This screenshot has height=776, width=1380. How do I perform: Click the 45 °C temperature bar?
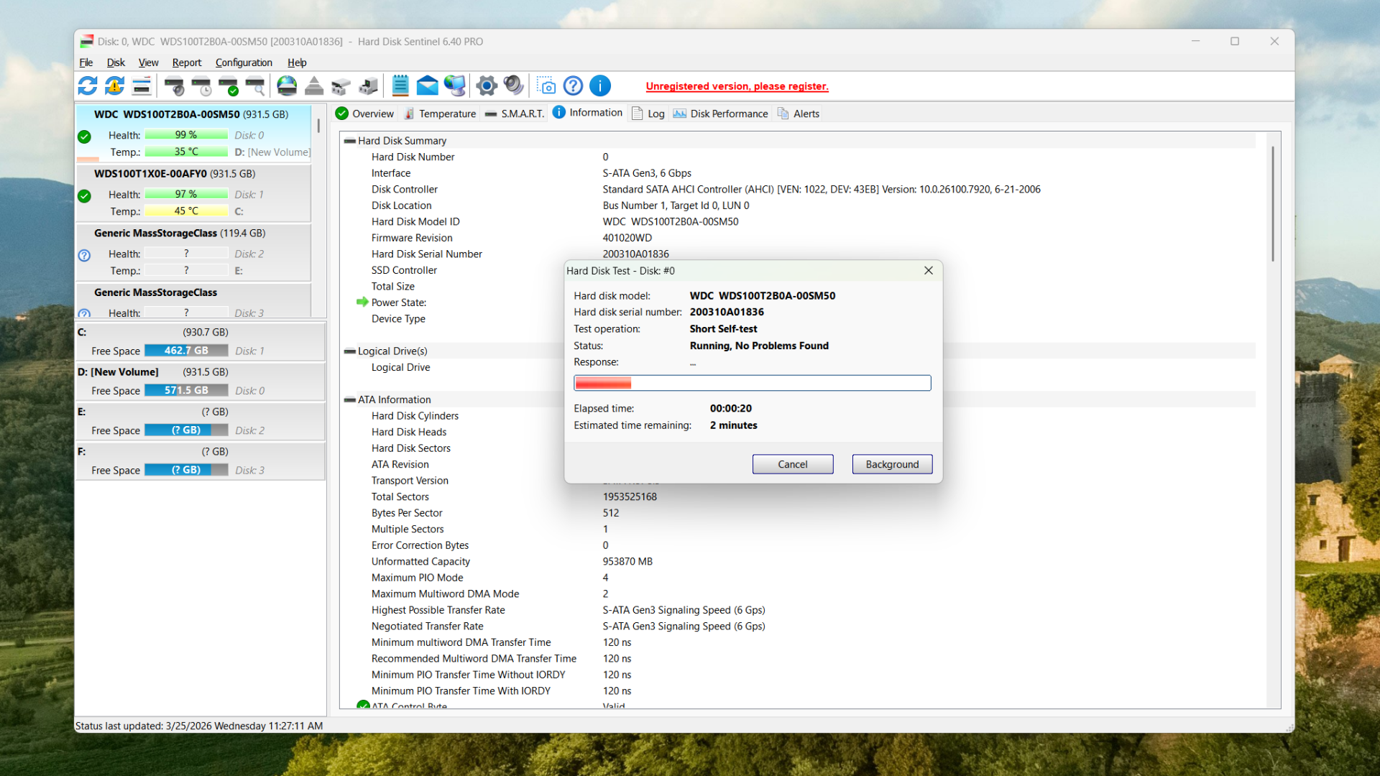click(186, 211)
